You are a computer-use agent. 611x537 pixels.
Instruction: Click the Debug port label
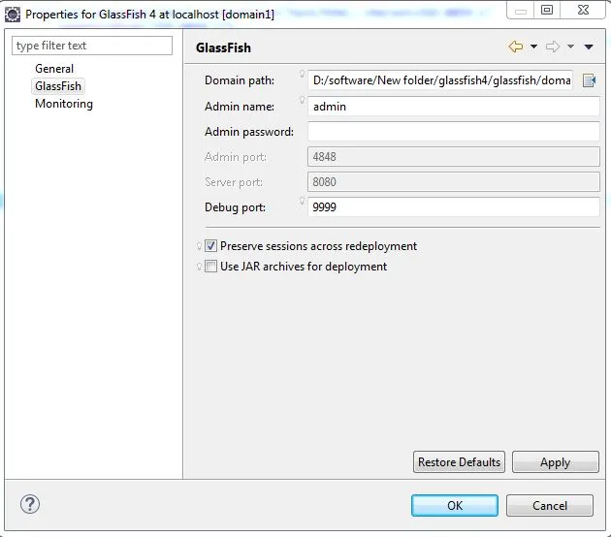pos(235,207)
